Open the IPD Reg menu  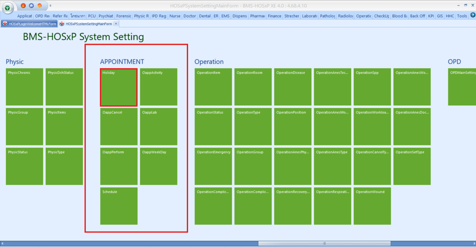tap(159, 16)
